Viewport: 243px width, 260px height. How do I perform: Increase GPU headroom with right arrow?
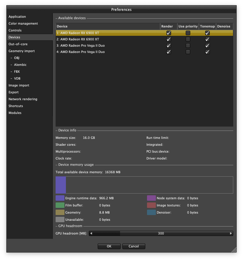231,233
